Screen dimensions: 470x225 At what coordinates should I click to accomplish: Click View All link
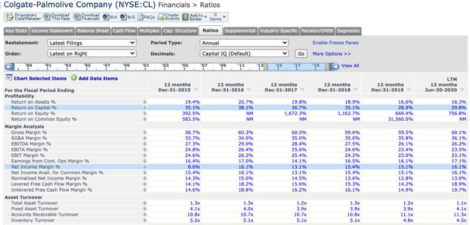[350, 66]
